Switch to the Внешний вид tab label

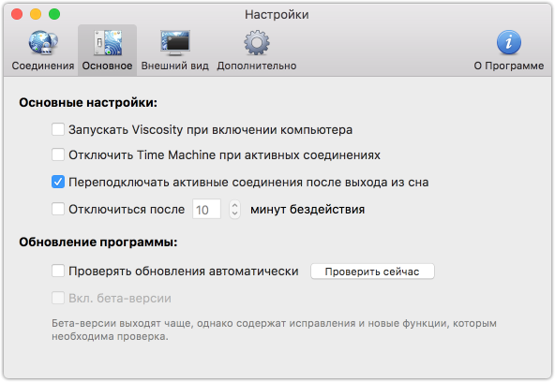175,66
